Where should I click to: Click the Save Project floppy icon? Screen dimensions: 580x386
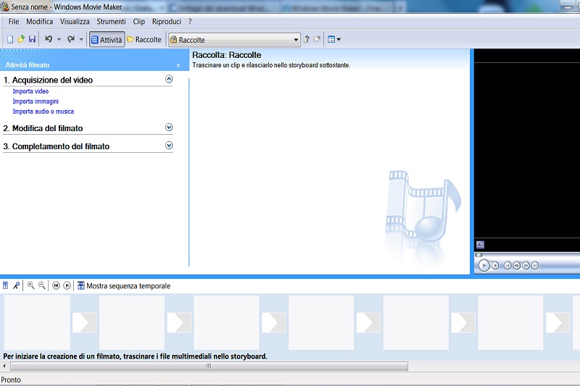click(32, 39)
